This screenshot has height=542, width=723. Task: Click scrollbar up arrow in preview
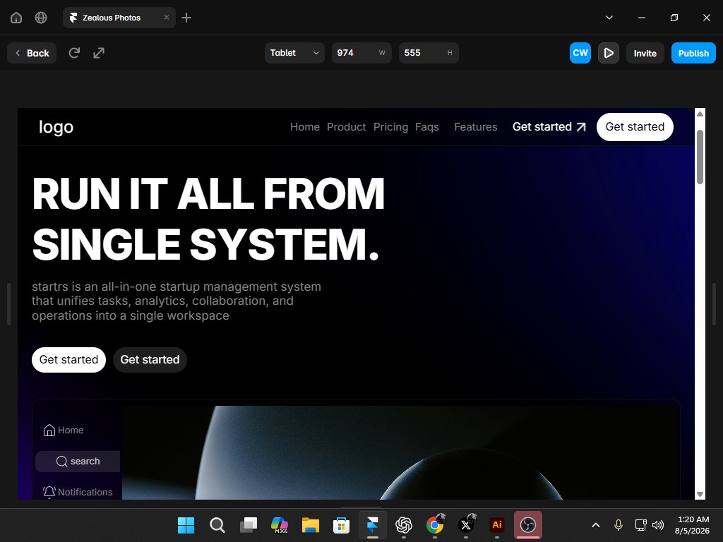[700, 114]
